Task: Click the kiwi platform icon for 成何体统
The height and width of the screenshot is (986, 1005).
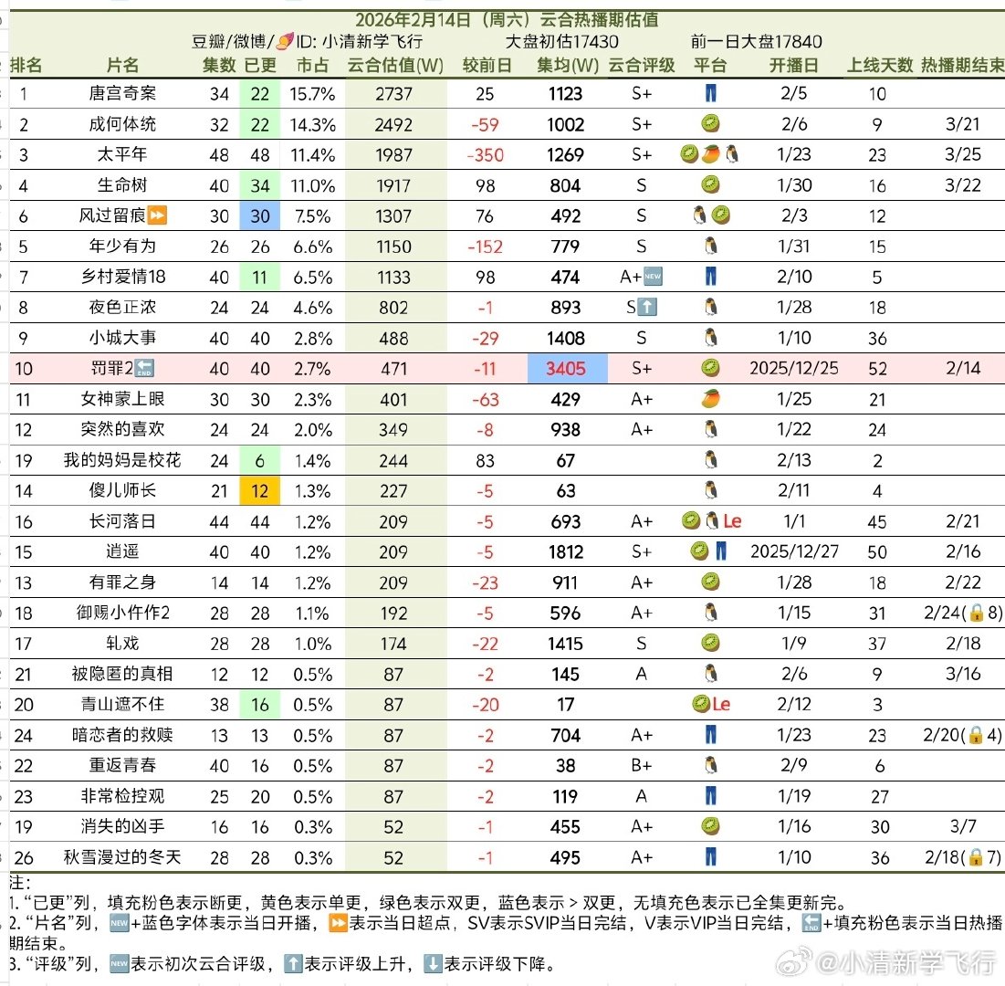Action: tap(710, 124)
